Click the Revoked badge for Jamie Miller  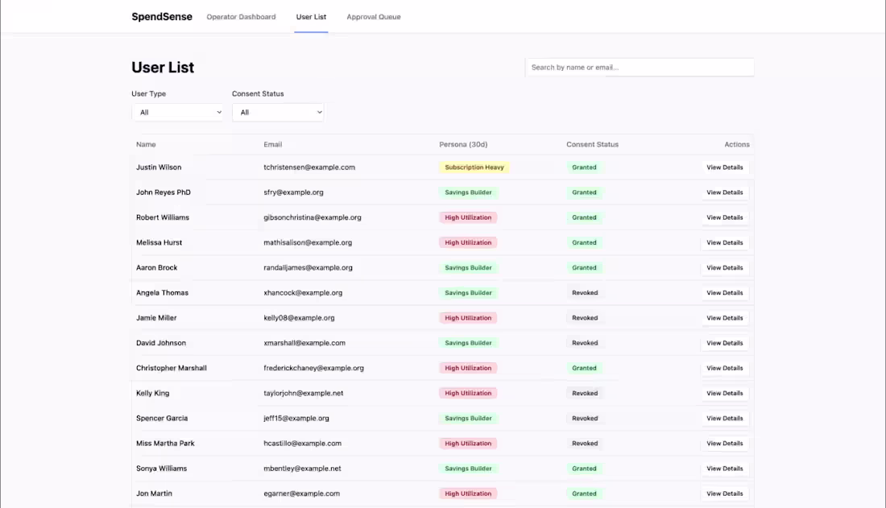pos(585,318)
